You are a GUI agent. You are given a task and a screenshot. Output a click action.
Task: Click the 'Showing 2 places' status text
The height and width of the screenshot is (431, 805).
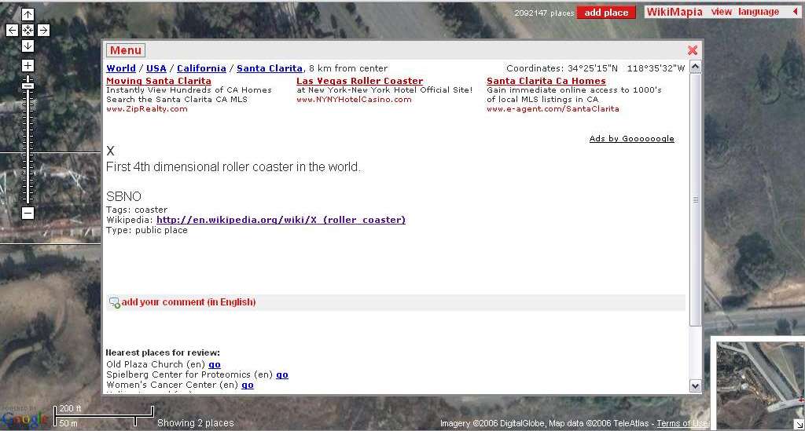tap(196, 423)
